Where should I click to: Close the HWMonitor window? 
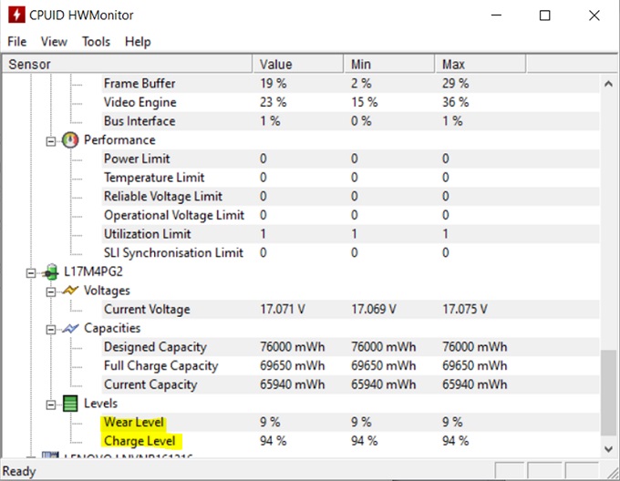tap(594, 15)
